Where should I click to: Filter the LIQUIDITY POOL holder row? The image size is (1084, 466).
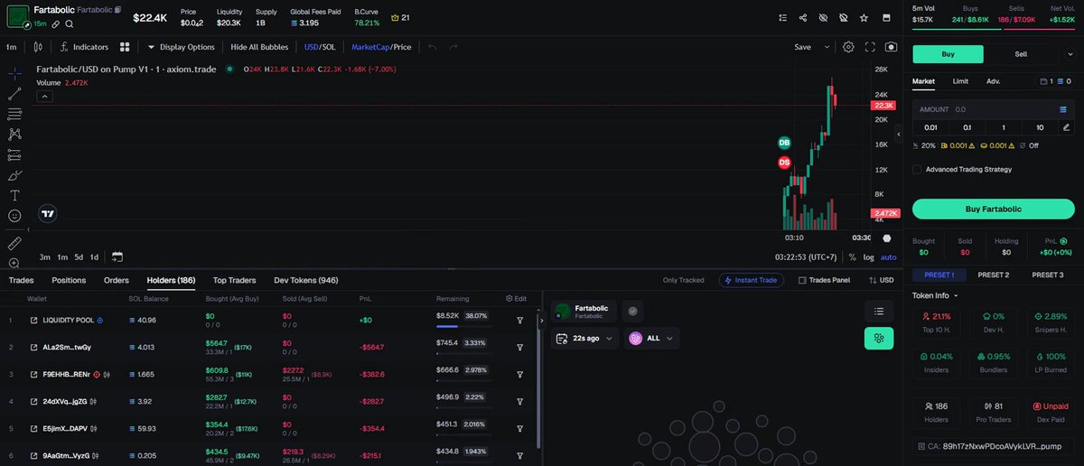(x=520, y=320)
